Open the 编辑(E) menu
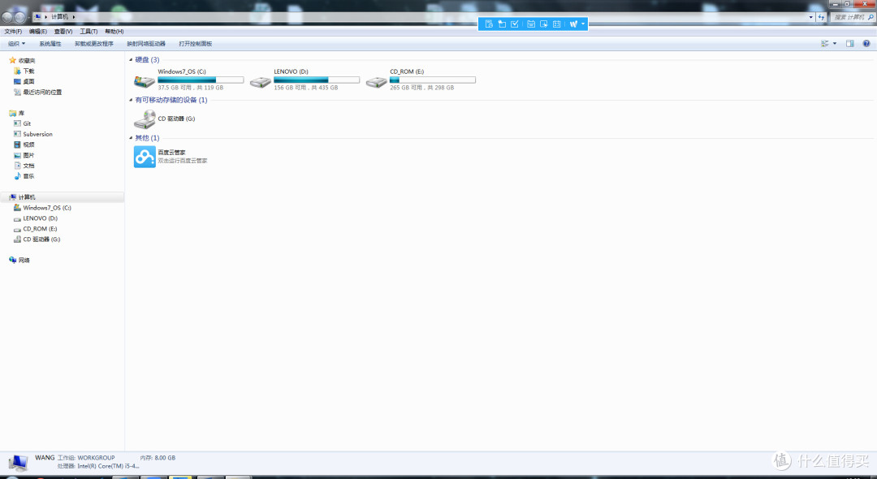This screenshot has width=877, height=479. pyautogui.click(x=38, y=32)
